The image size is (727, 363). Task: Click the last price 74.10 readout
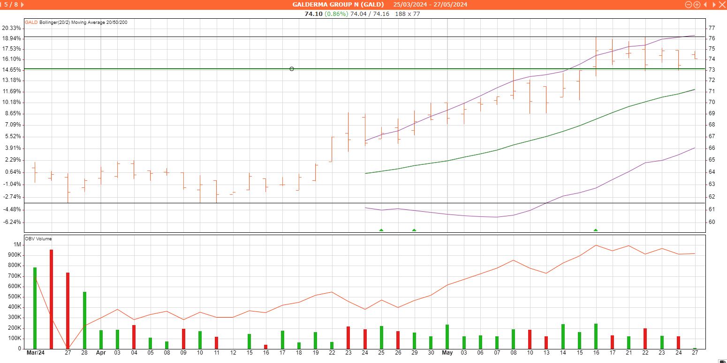[x=313, y=14]
